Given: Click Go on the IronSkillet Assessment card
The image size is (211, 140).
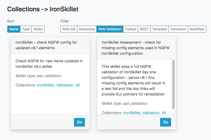Looking at the screenshot, I should [x=166, y=122].
